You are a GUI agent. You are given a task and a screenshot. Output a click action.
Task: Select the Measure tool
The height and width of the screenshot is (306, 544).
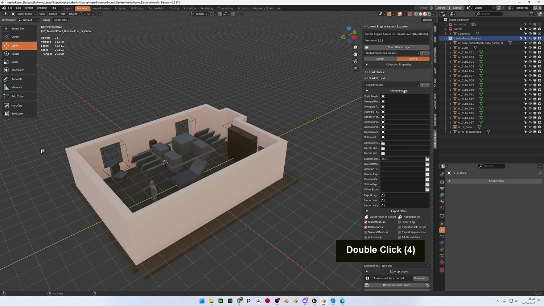[19, 87]
